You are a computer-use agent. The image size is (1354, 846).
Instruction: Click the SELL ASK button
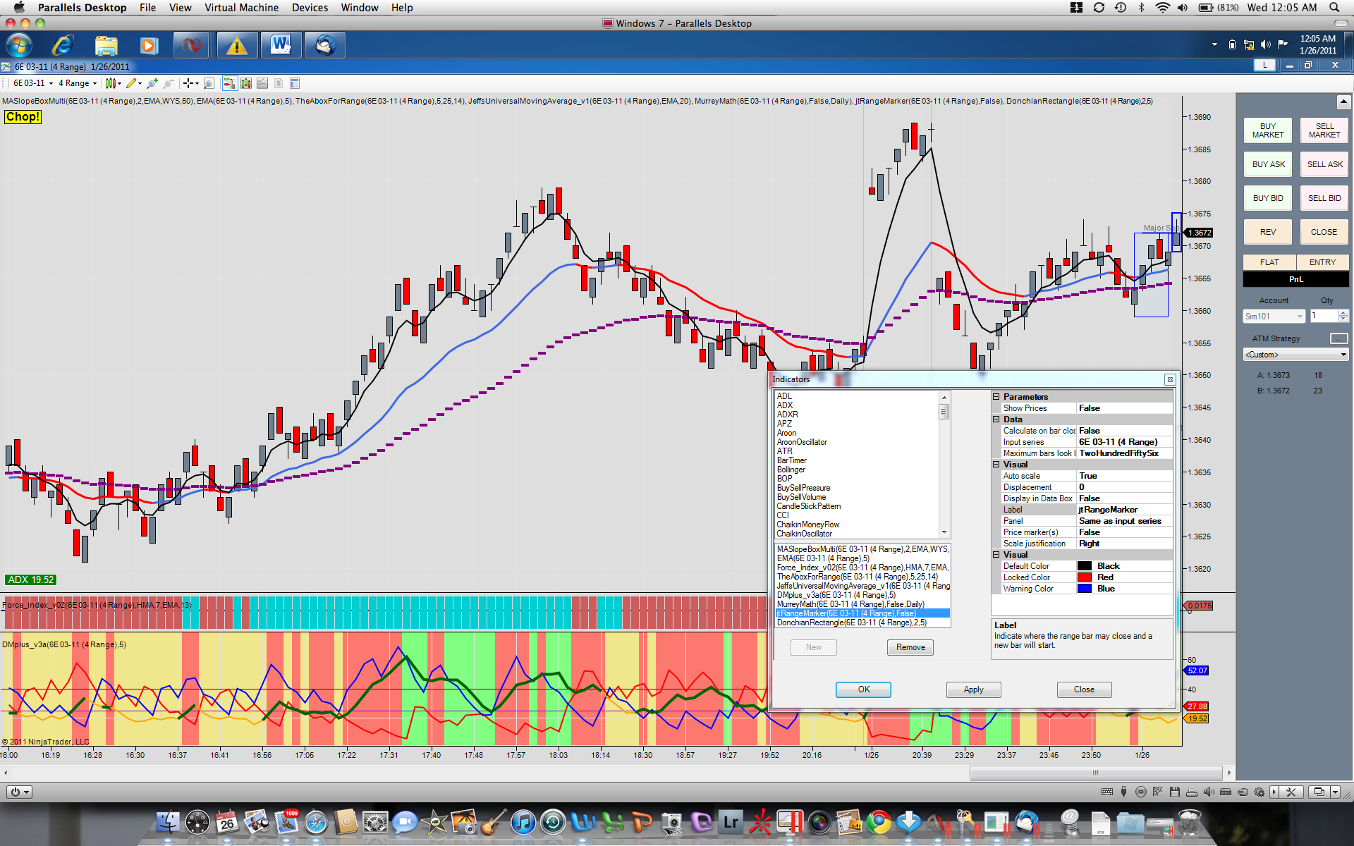[x=1324, y=164]
